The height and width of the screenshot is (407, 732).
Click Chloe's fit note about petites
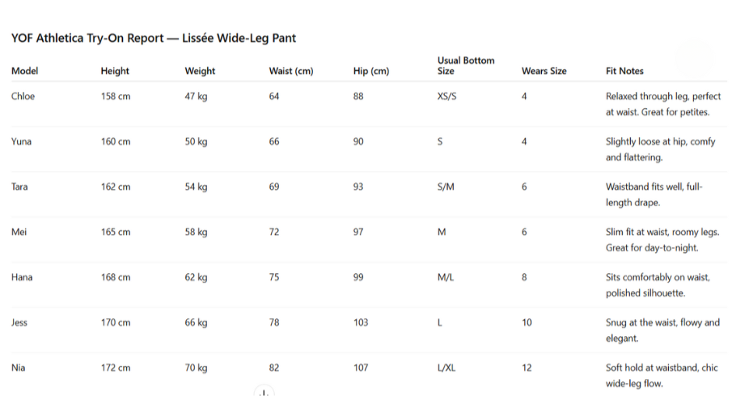click(x=663, y=104)
